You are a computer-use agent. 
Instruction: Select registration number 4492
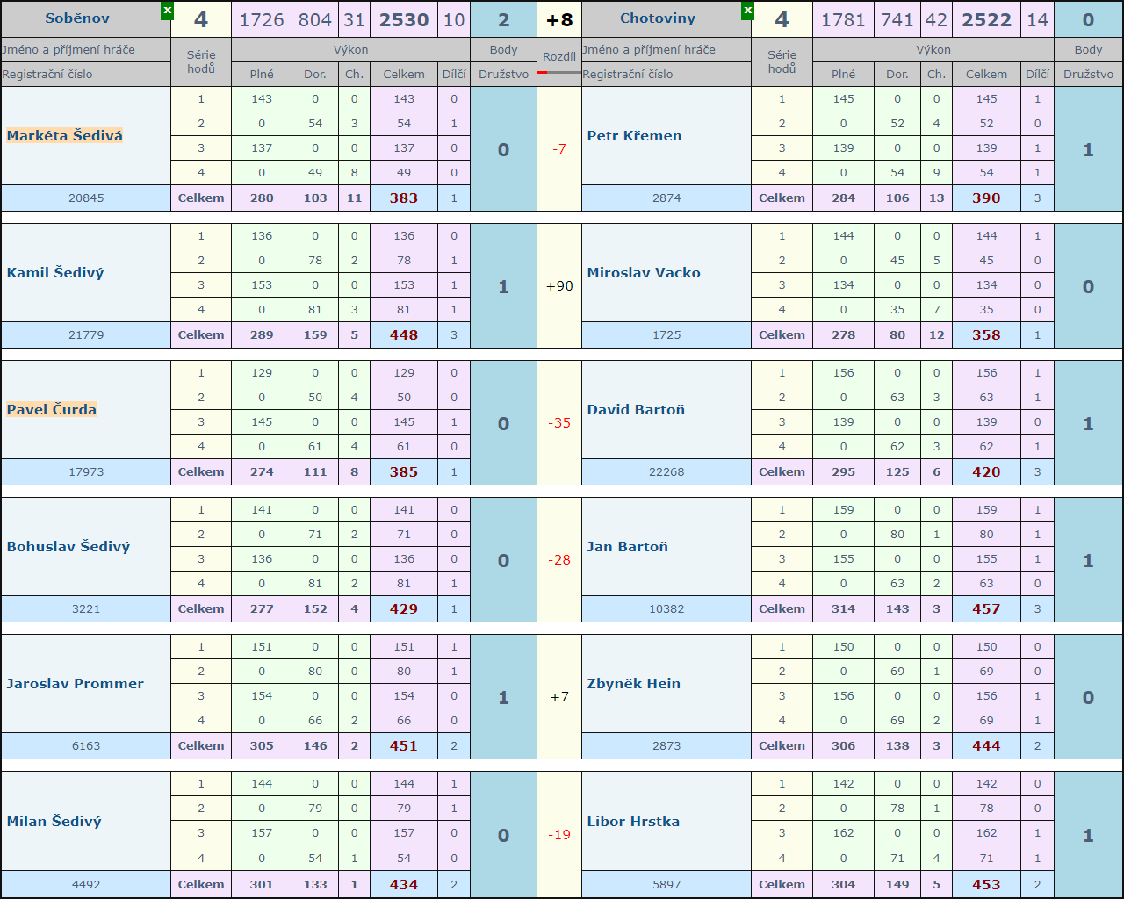click(86, 884)
